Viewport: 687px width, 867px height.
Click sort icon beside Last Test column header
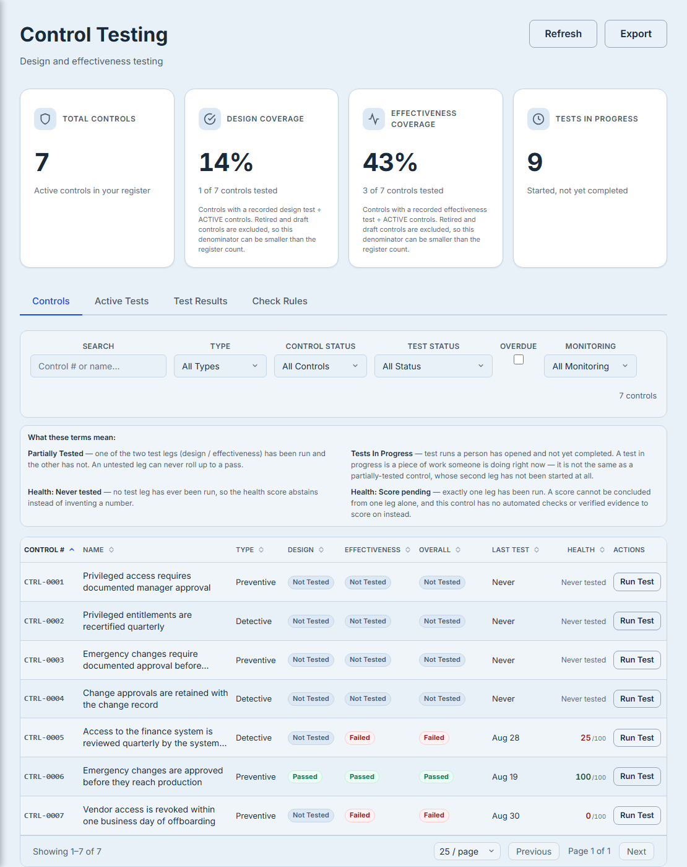click(x=537, y=550)
